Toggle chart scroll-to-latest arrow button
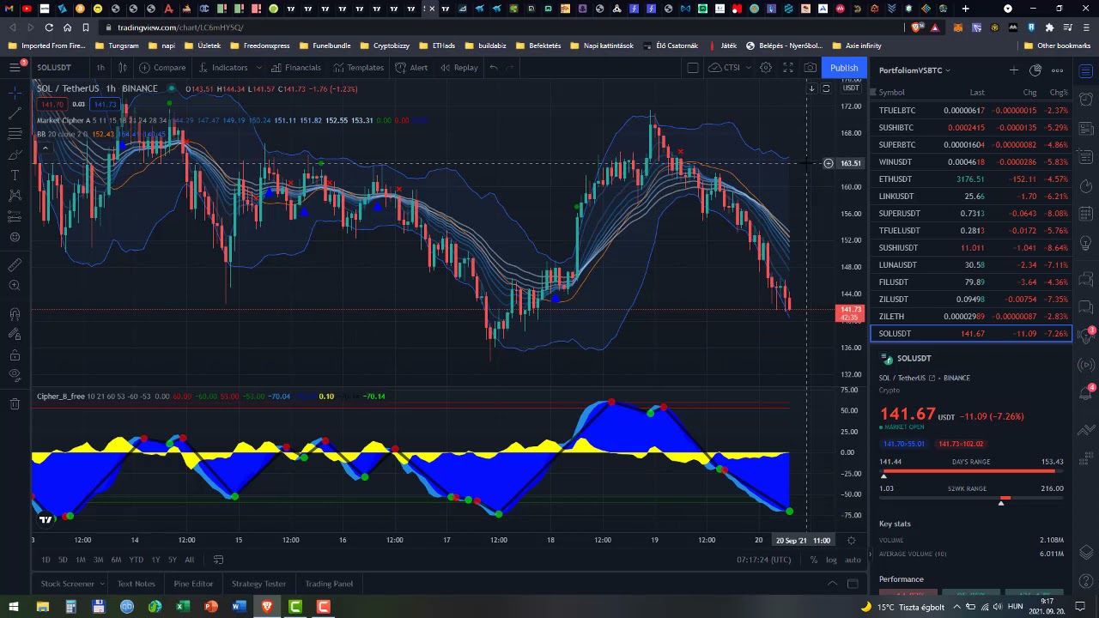This screenshot has width=1099, height=618. point(811,88)
